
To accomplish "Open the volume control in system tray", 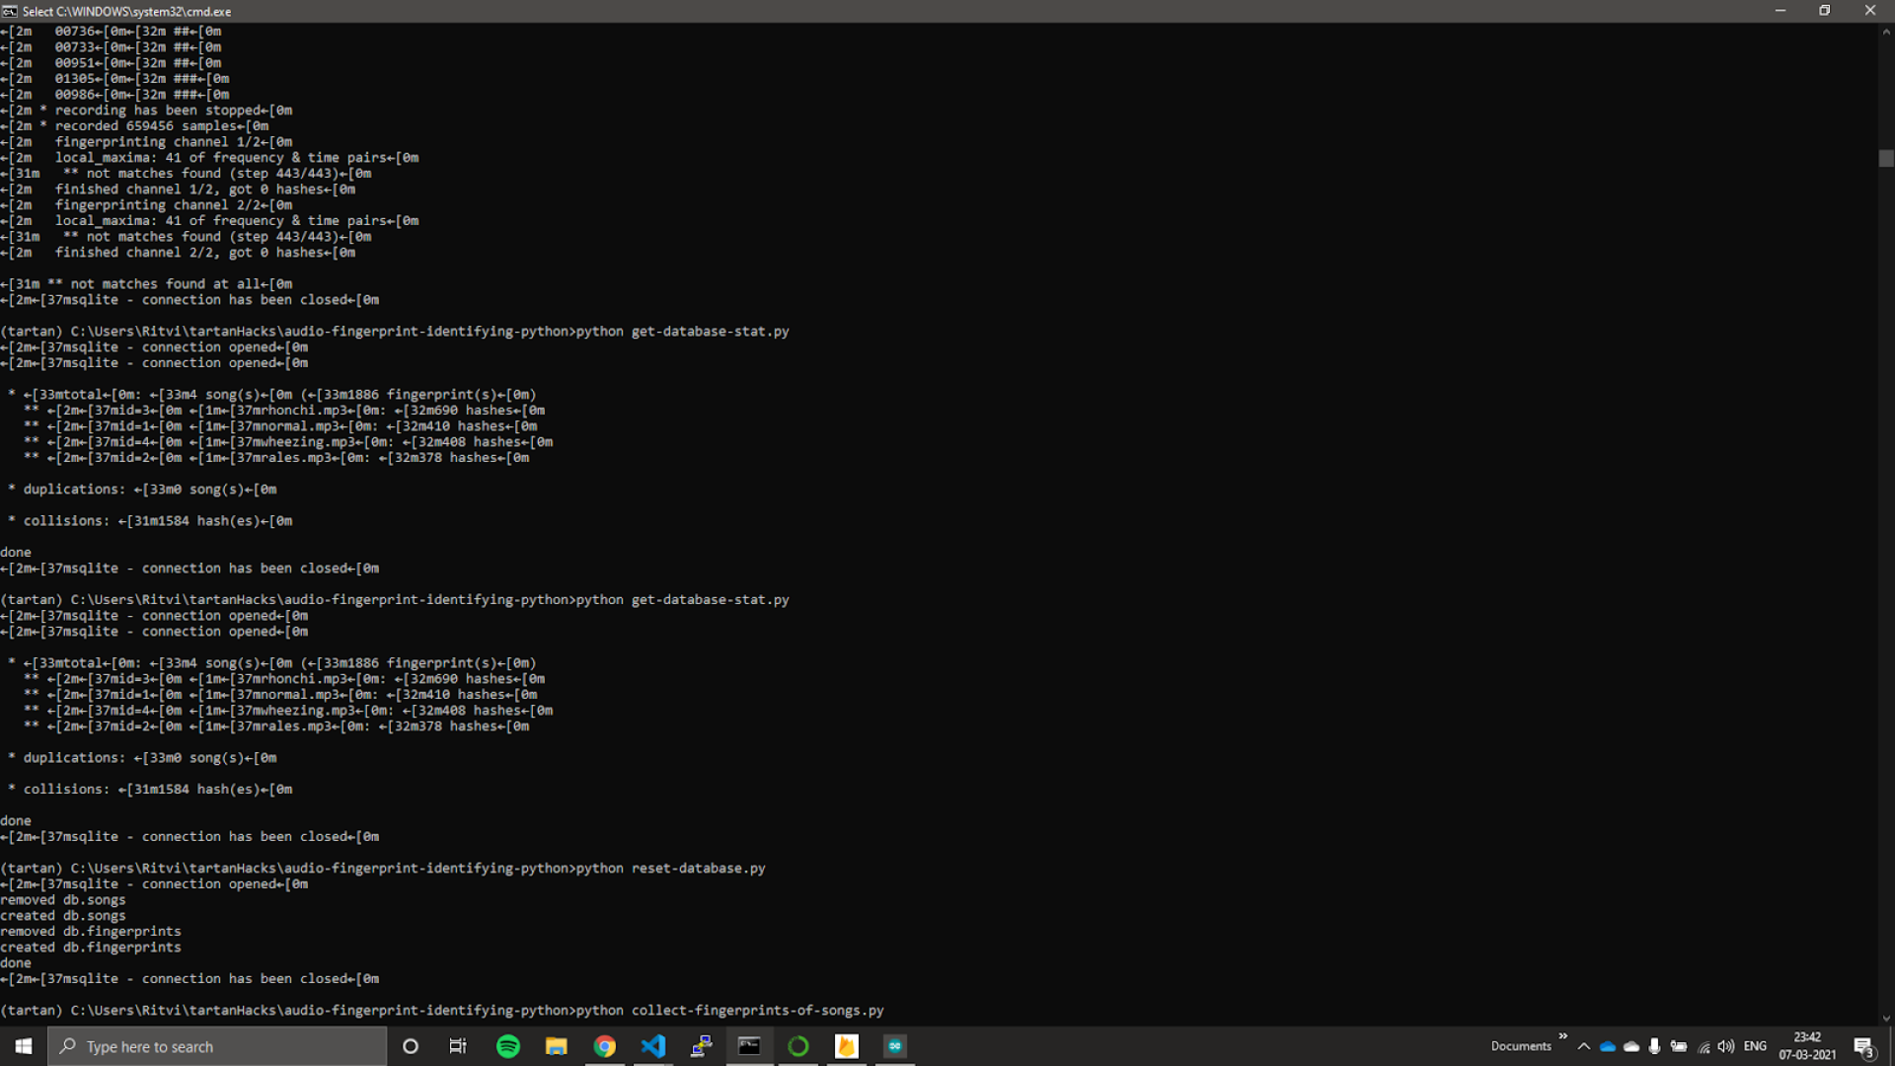I will click(1726, 1046).
